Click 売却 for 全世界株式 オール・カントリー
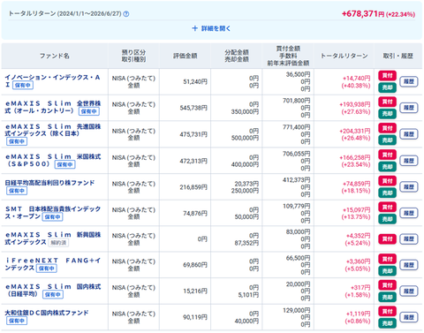Image resolution: width=424 pixels, height=333 pixels. (387, 114)
